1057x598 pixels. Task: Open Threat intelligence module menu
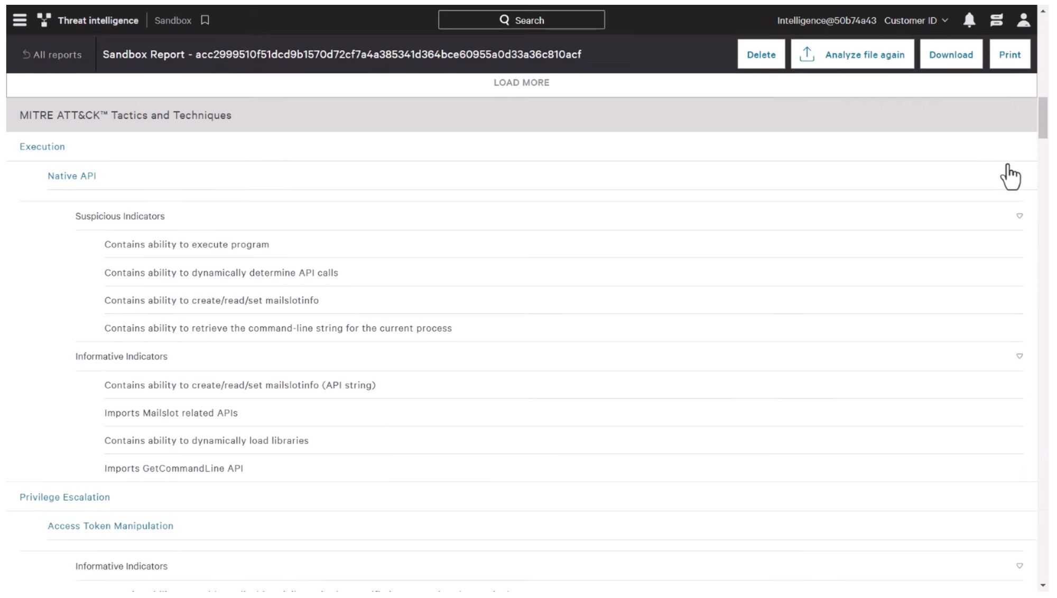click(98, 20)
